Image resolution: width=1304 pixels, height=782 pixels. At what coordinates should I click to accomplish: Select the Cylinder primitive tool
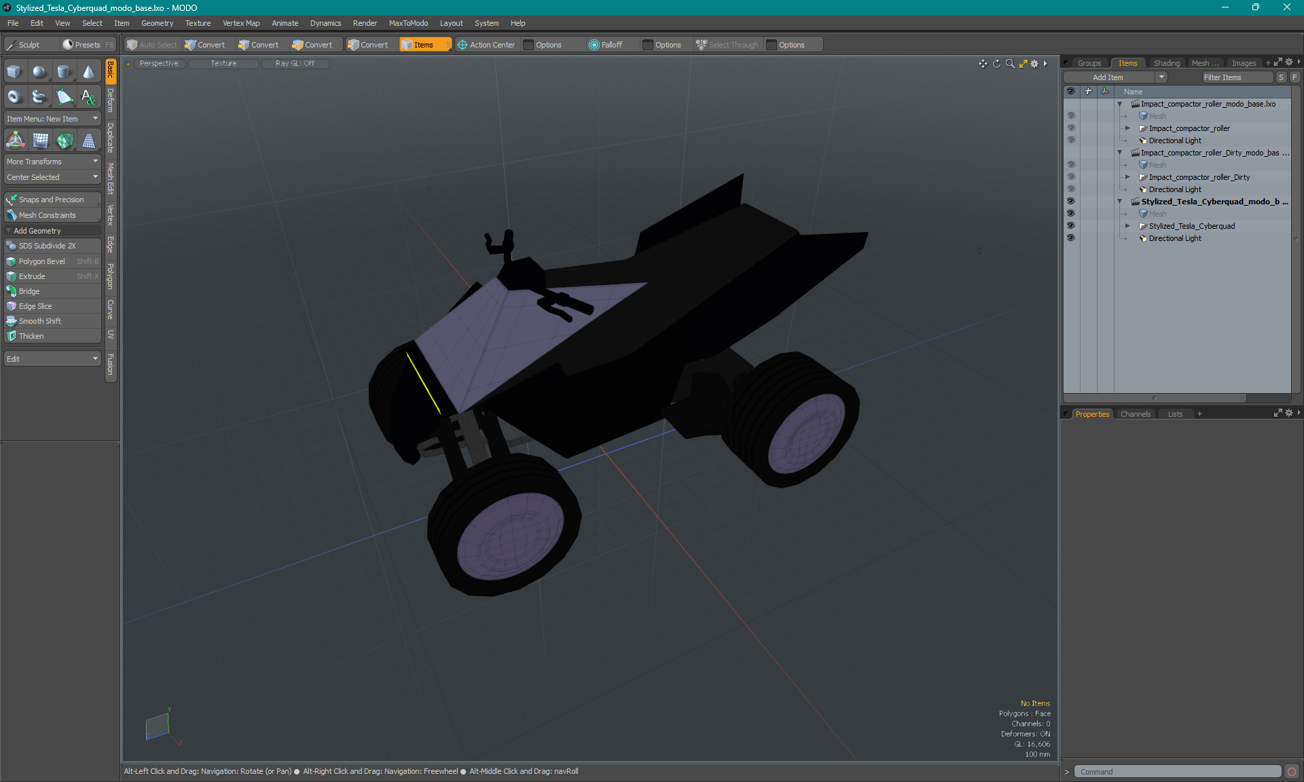(64, 72)
